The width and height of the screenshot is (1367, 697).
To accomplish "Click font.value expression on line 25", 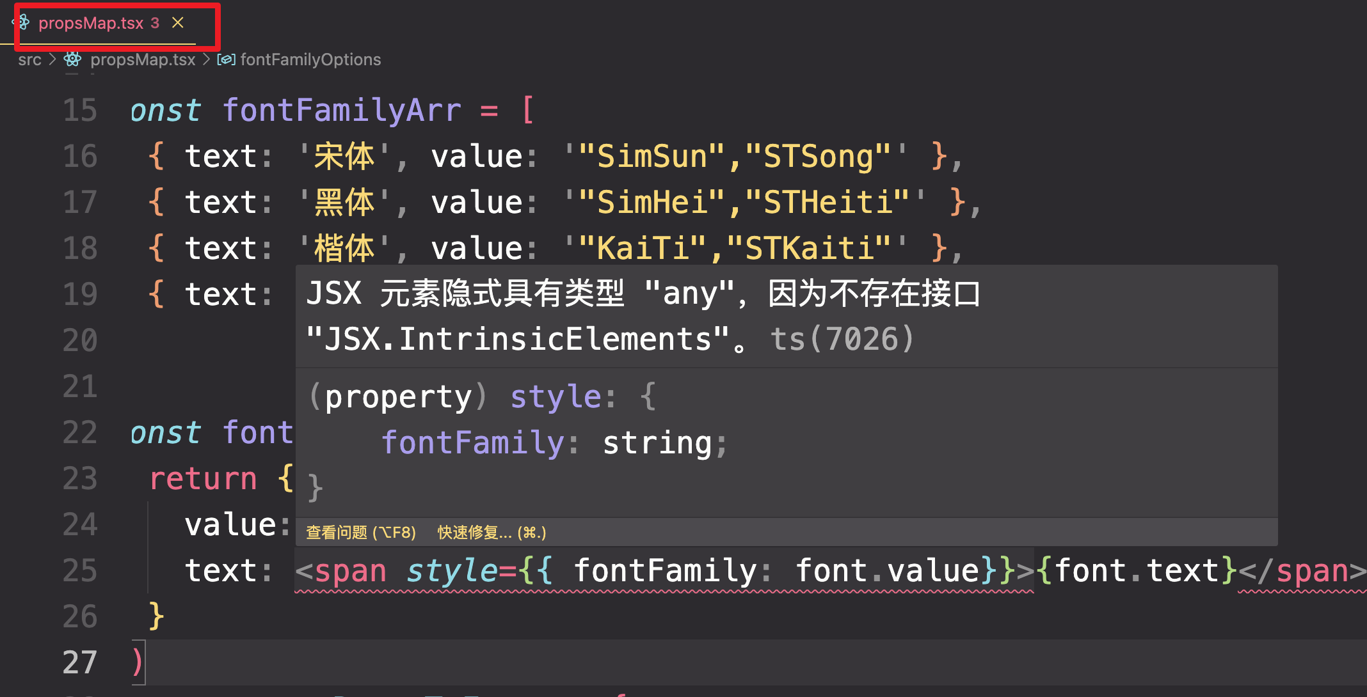I will pos(886,570).
